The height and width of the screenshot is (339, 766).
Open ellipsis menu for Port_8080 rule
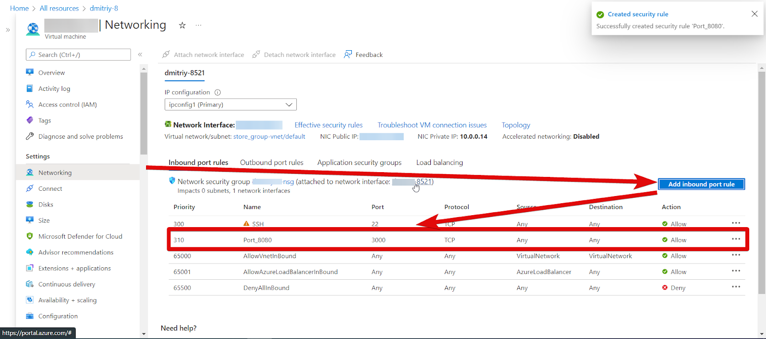(x=736, y=239)
